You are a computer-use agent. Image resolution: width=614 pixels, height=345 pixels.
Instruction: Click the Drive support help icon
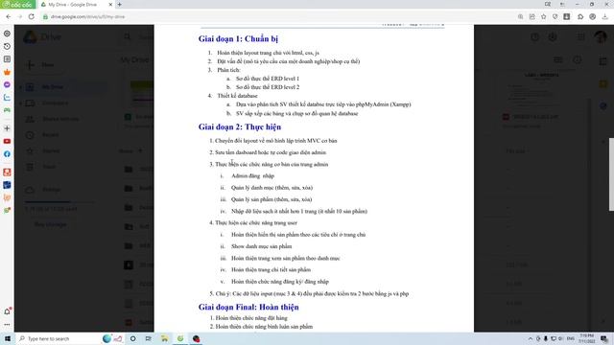[535, 36]
